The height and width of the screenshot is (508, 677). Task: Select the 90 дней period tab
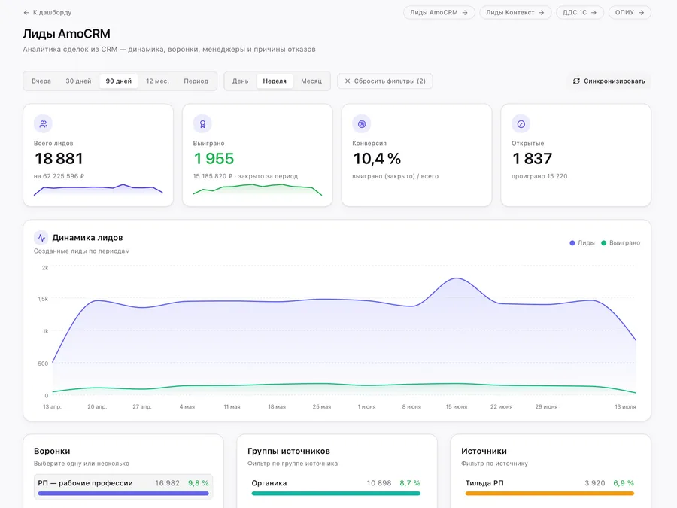coord(119,81)
